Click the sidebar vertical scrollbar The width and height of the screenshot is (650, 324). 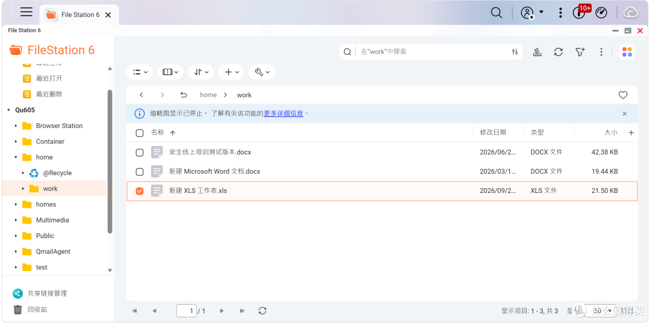tap(110, 161)
